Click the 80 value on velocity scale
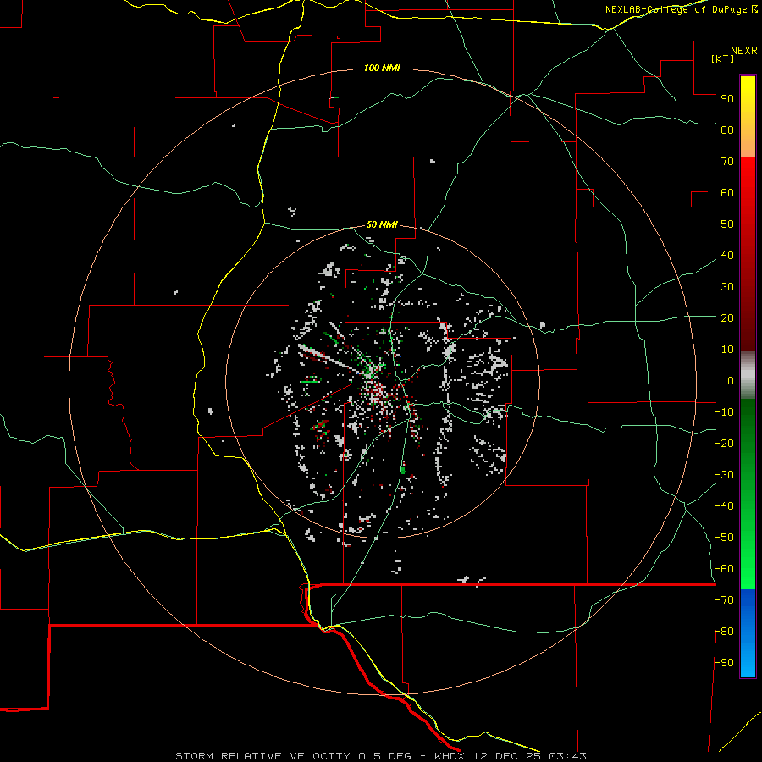The height and width of the screenshot is (762, 762). click(x=727, y=130)
